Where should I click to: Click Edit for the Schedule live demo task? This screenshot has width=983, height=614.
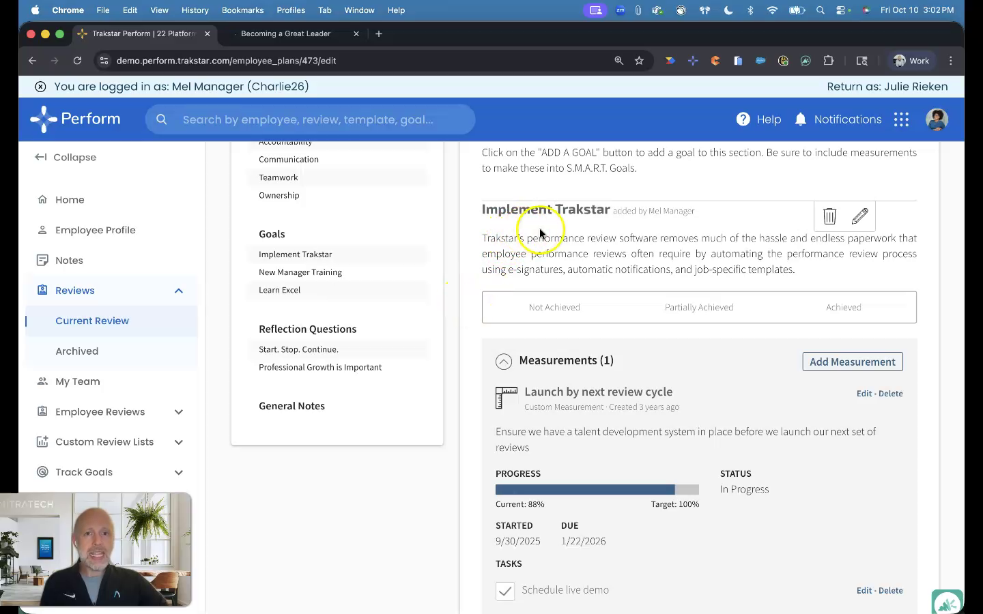coord(864,591)
